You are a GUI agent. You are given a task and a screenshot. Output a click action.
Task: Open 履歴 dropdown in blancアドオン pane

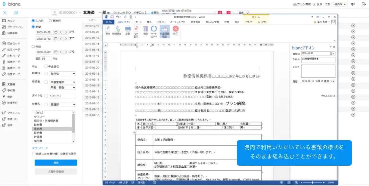tap(334, 81)
